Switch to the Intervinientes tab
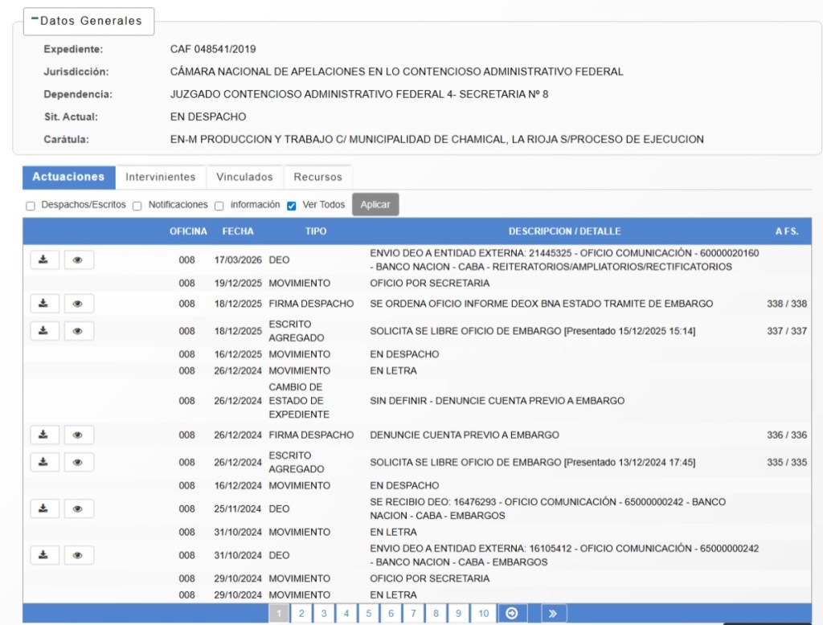The height and width of the screenshot is (625, 823). [161, 177]
